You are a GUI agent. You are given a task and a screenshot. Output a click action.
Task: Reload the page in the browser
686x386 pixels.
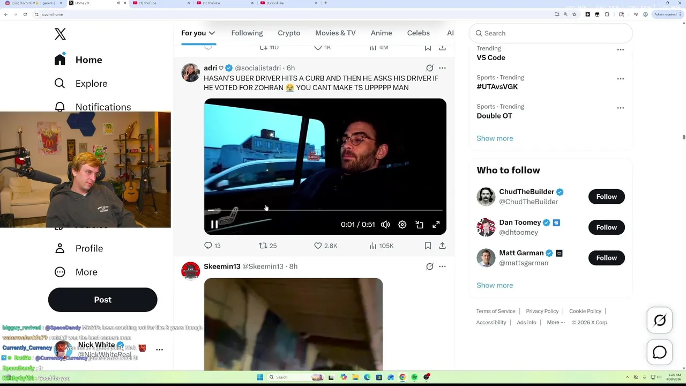click(25, 14)
